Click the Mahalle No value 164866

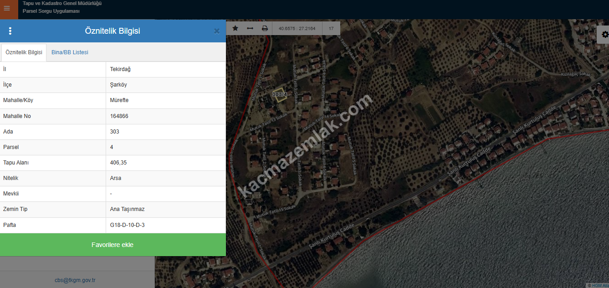(119, 116)
